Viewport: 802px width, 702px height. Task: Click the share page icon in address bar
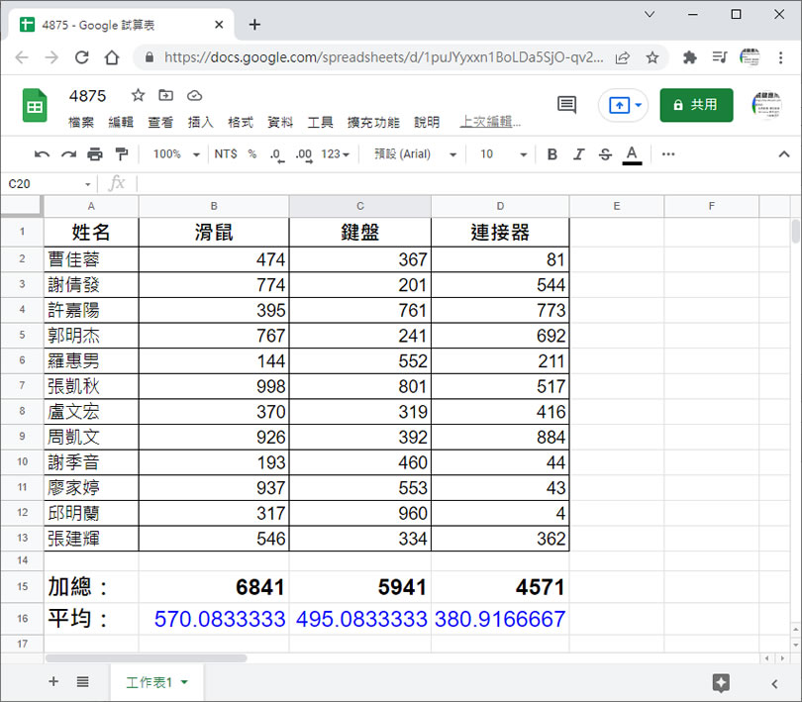622,57
